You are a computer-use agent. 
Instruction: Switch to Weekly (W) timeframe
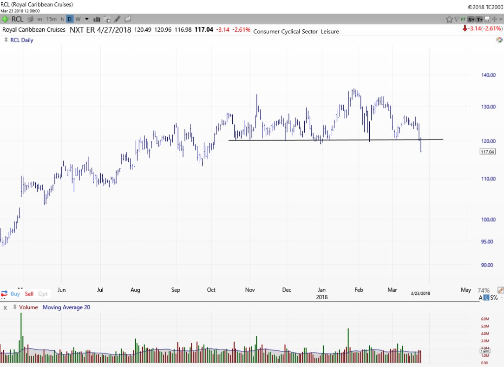[78, 19]
